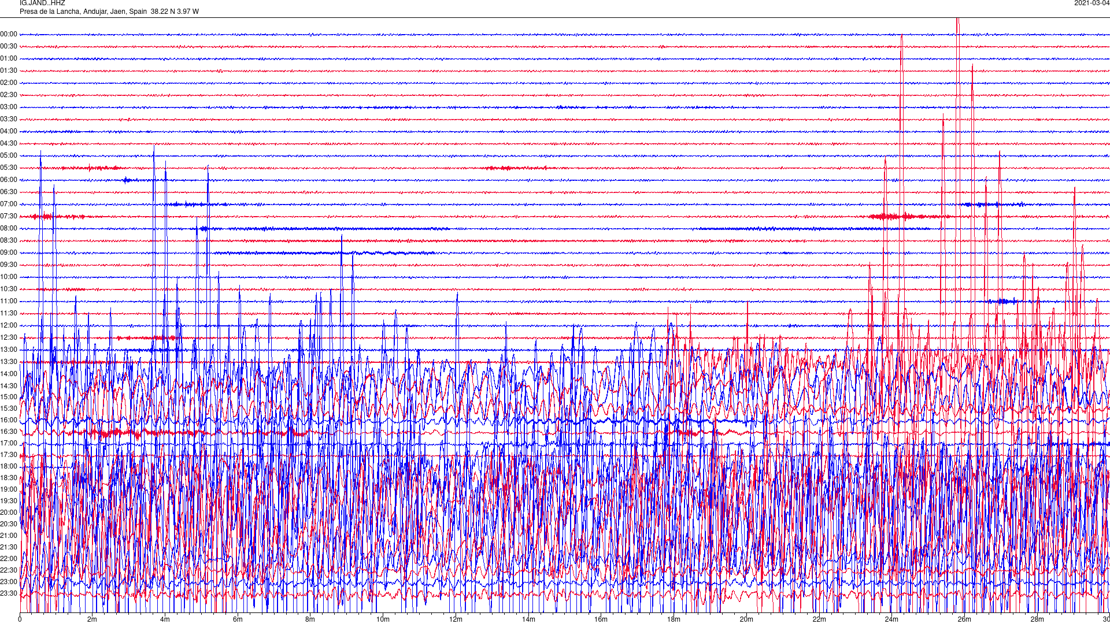Select the 23:00 time row label
The image size is (1110, 624).
pyautogui.click(x=9, y=582)
